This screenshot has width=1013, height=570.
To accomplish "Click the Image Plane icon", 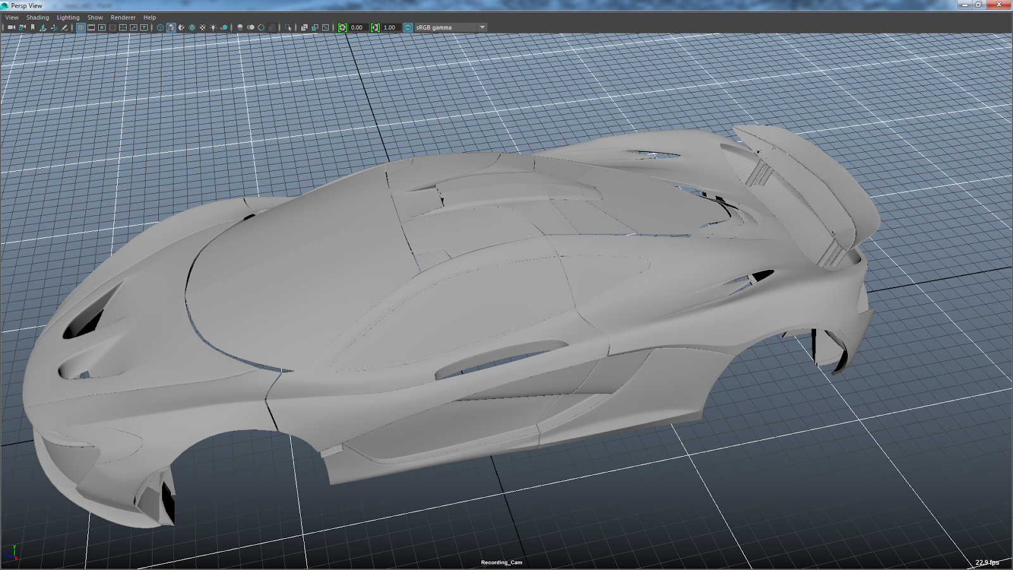I will click(43, 28).
